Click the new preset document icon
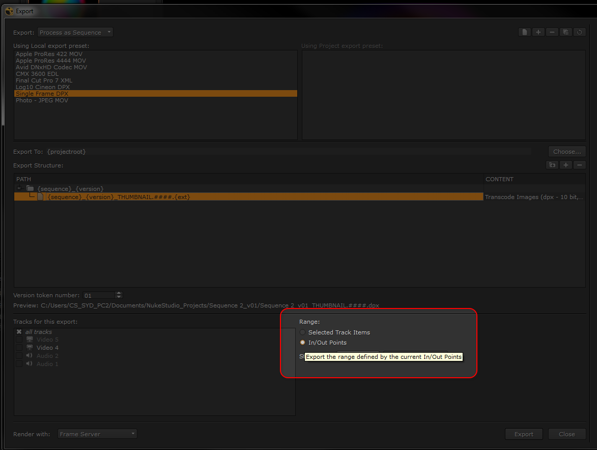 [524, 33]
